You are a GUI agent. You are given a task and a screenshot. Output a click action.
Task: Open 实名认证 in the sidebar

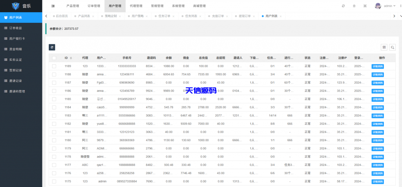tap(21, 60)
